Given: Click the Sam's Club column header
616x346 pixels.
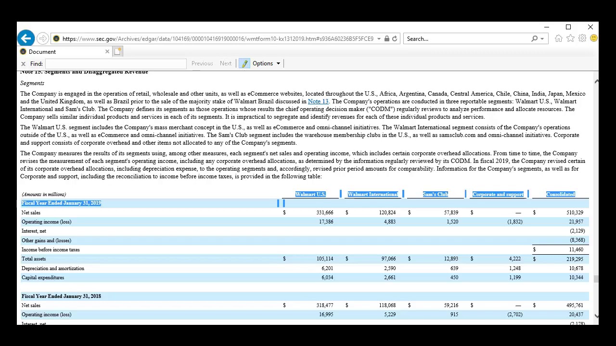Looking at the screenshot, I should [x=436, y=194].
